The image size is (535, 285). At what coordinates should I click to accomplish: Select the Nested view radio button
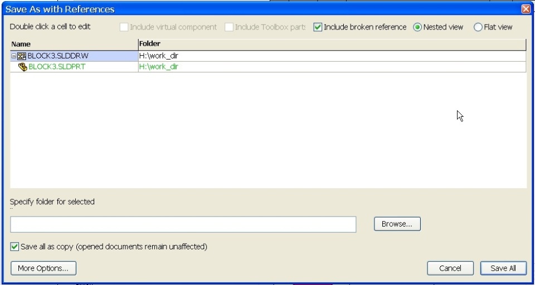tap(417, 27)
